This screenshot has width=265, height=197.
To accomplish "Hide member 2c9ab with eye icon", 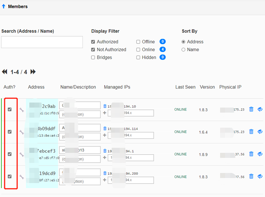I will tap(260, 109).
